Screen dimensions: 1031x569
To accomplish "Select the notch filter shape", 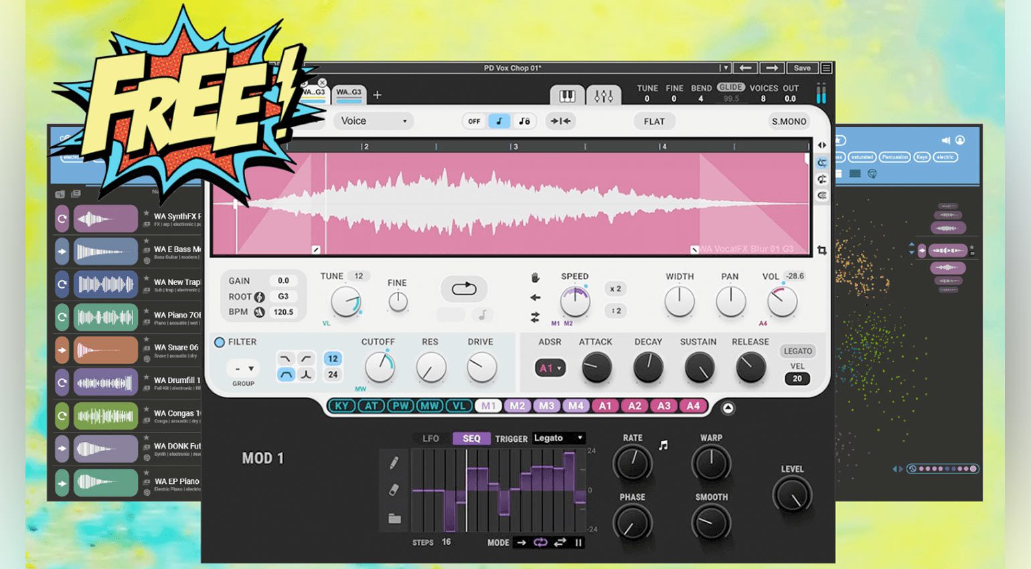I will (x=306, y=375).
